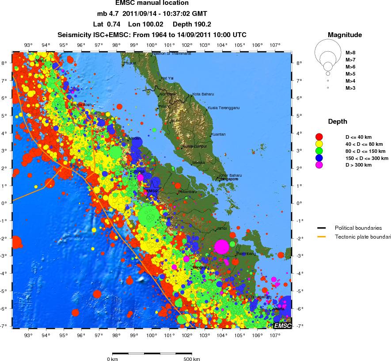The height and width of the screenshot is (361, 391).
Task: Click the 'Tectonic plate boundaries' label
Action: [x=363, y=237]
